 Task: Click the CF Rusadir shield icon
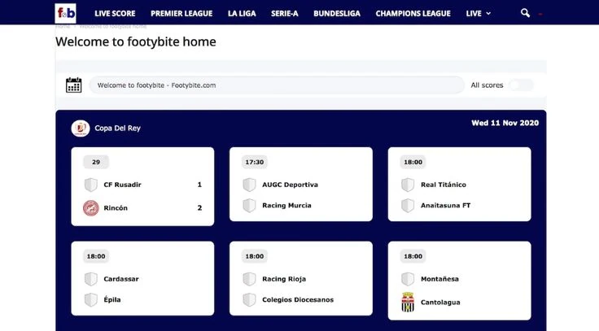(91, 185)
